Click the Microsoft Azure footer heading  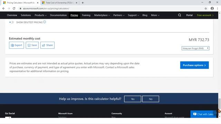click(x=65, y=113)
